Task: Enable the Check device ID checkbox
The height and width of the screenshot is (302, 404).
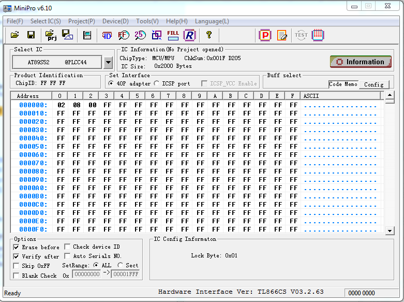Action: click(x=67, y=247)
